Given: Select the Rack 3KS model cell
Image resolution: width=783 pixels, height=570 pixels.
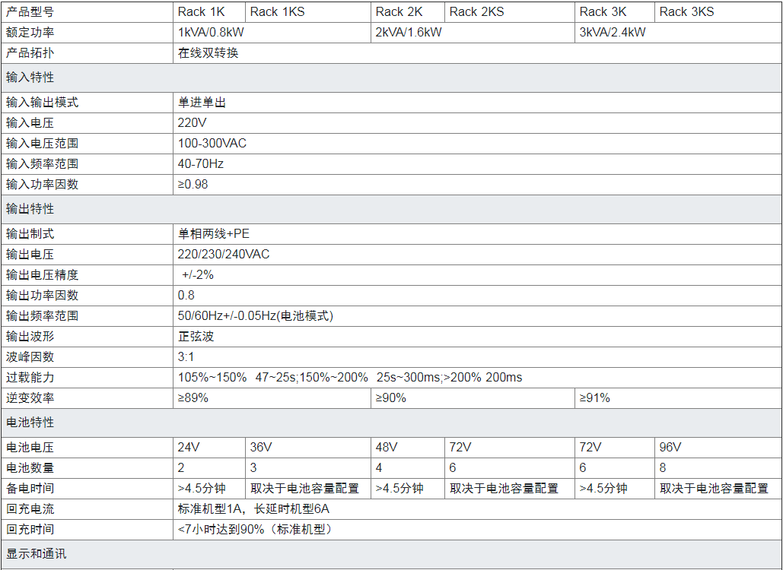Looking at the screenshot, I should pyautogui.click(x=686, y=11).
